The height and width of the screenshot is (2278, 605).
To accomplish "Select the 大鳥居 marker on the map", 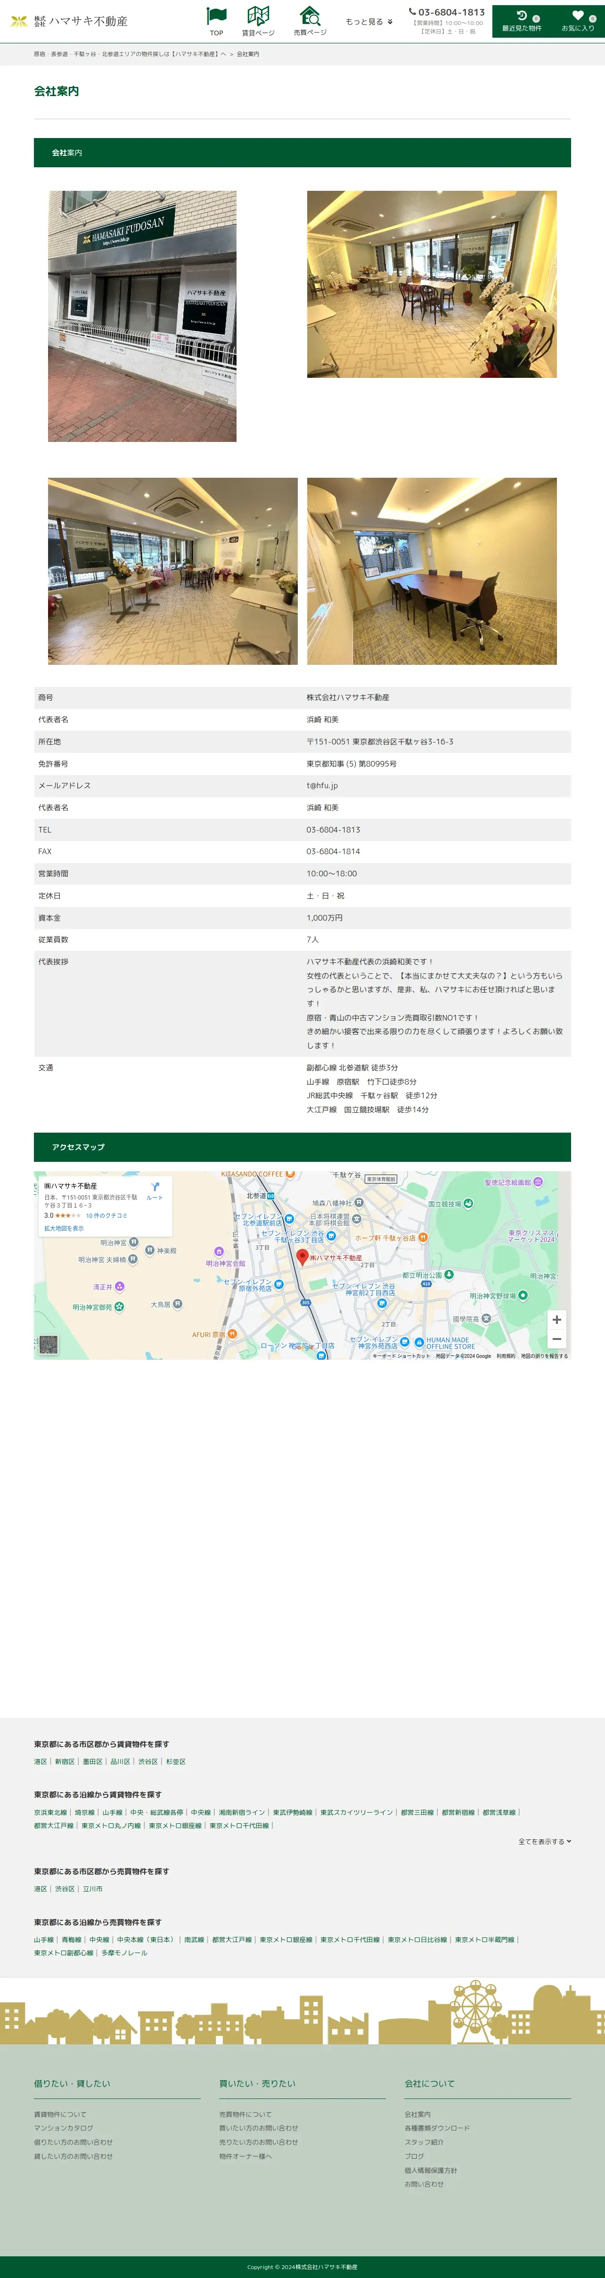I will (x=178, y=1304).
